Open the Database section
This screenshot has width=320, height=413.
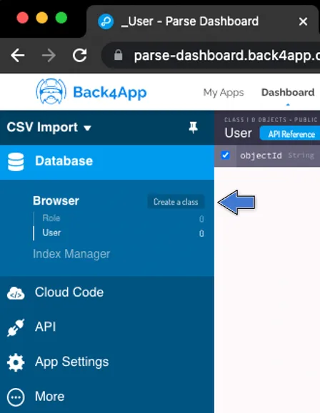click(107, 162)
